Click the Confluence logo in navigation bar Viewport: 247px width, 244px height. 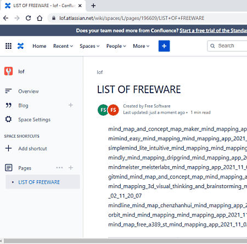click(x=20, y=46)
